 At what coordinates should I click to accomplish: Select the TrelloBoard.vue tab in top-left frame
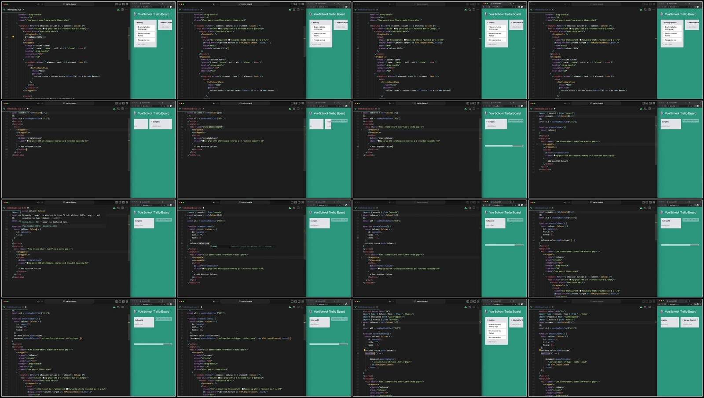[14, 10]
